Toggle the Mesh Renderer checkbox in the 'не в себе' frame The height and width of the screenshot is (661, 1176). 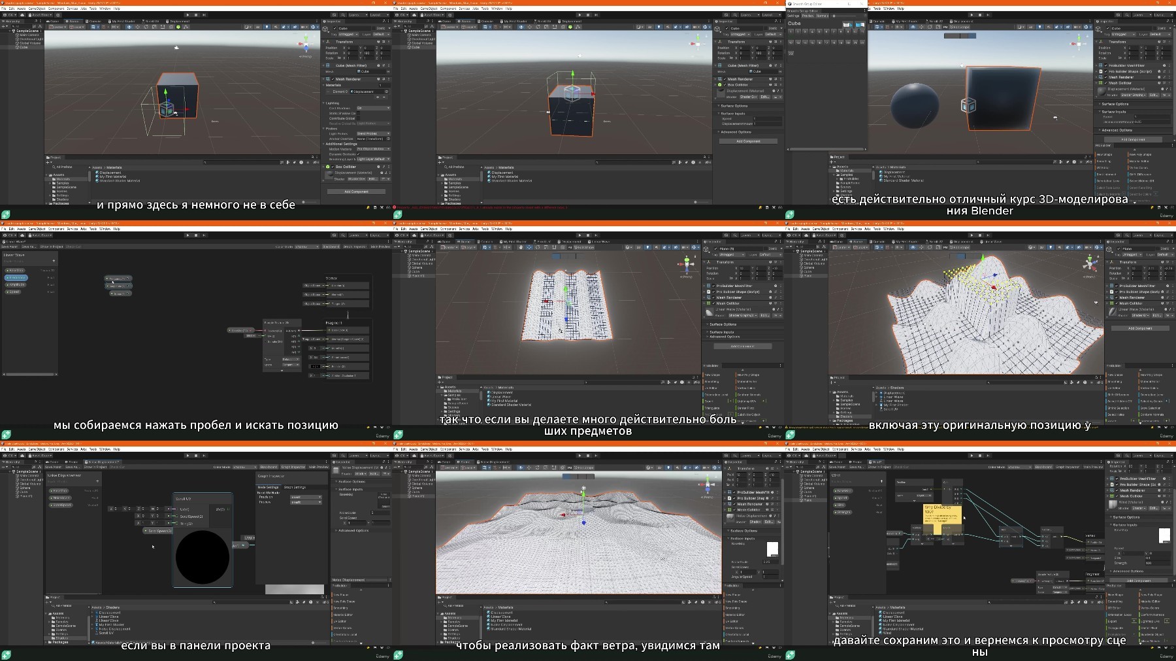point(333,79)
